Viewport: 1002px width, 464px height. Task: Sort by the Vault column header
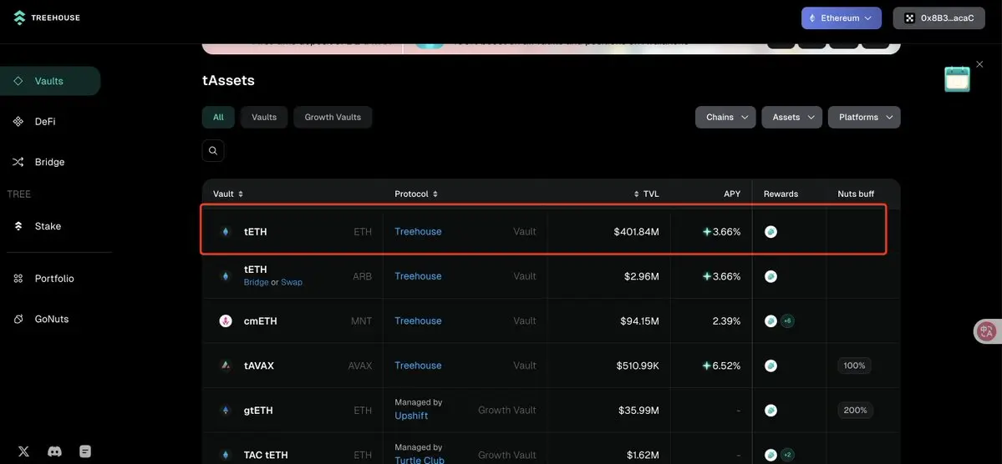pos(228,194)
